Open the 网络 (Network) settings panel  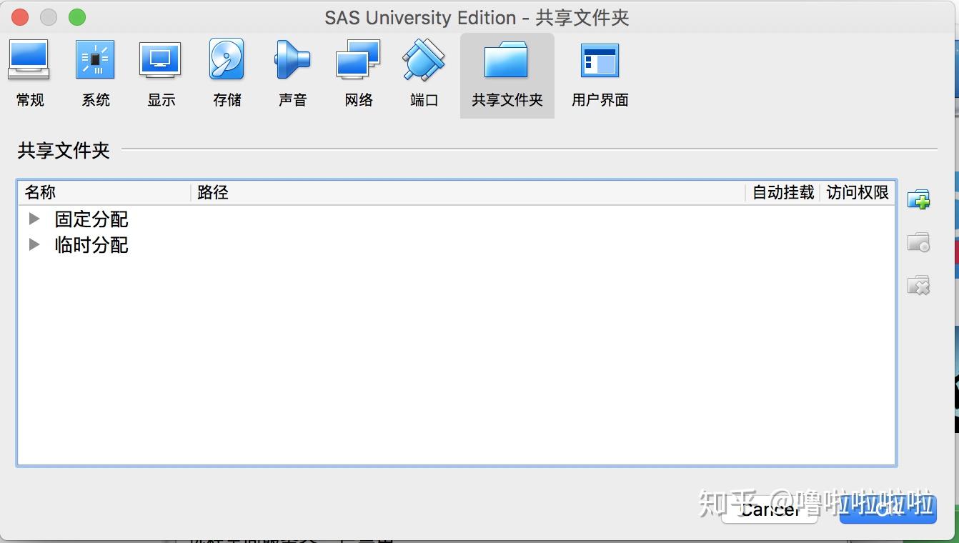coord(358,71)
